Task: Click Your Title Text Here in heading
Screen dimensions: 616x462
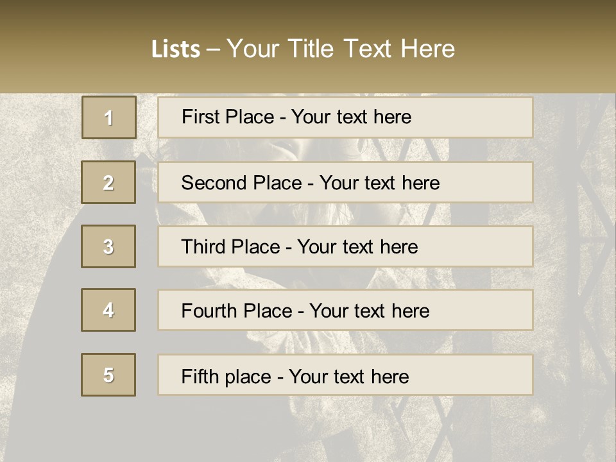Action: (x=341, y=49)
